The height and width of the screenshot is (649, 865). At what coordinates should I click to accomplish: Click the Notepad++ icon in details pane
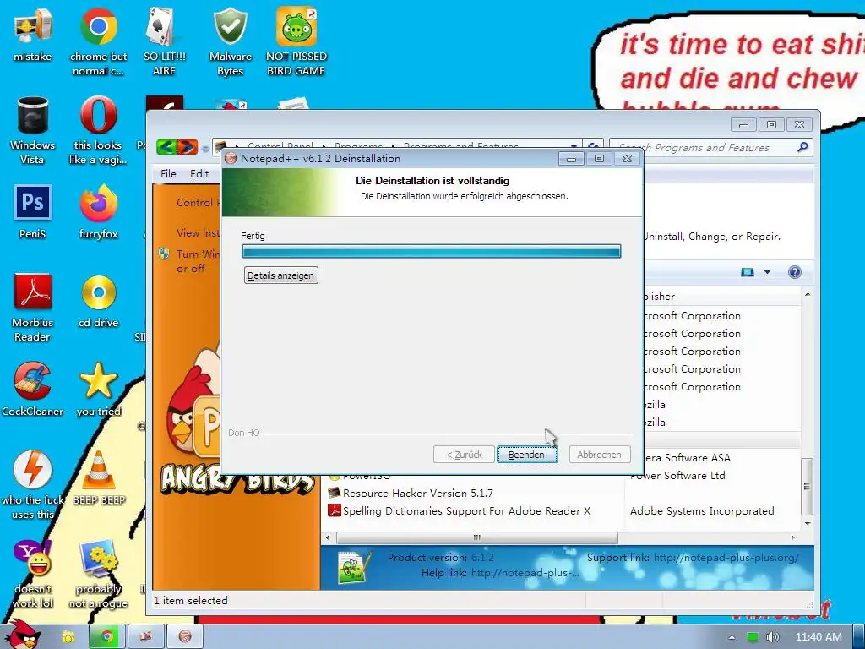(353, 567)
